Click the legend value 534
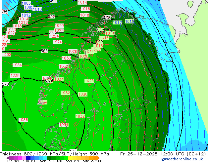This screenshot has height=162, width=210. coord(52,161)
